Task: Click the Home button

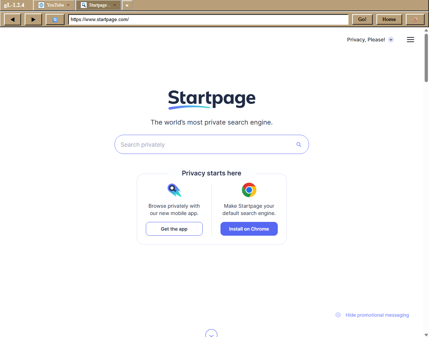Action: tap(389, 20)
